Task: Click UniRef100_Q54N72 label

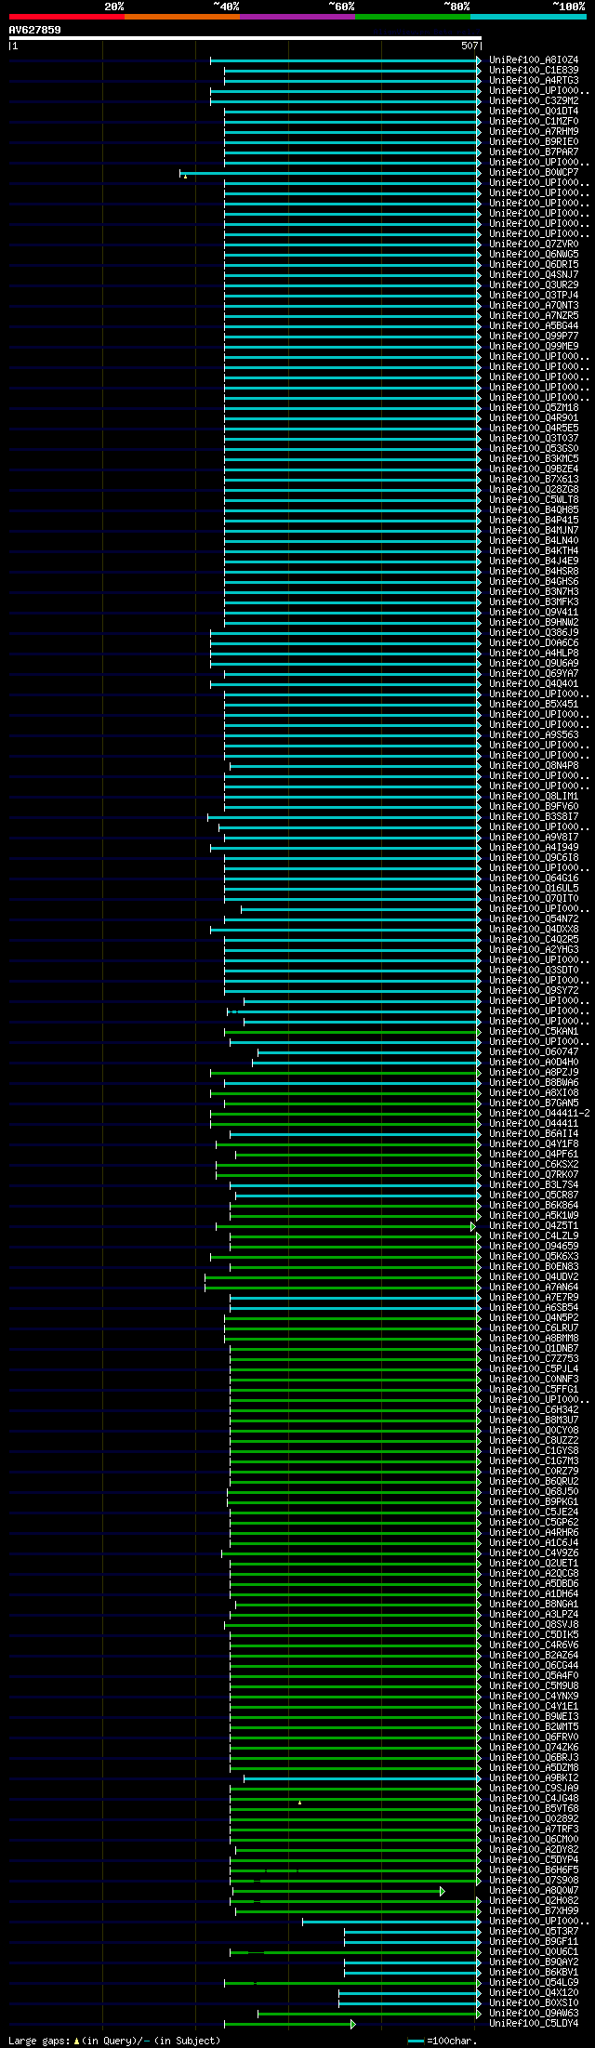Action: [534, 918]
